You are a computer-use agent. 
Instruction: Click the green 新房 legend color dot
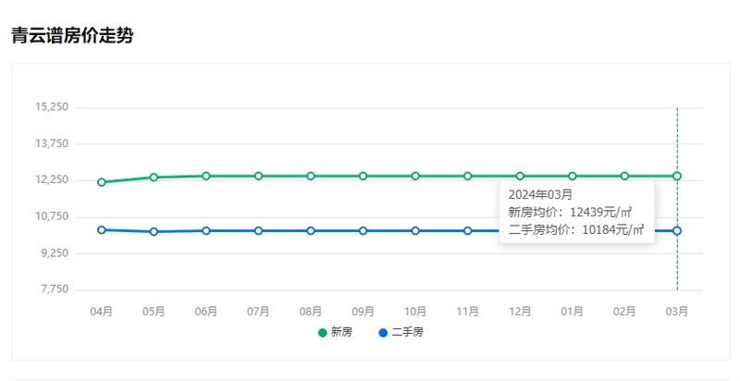pos(322,332)
